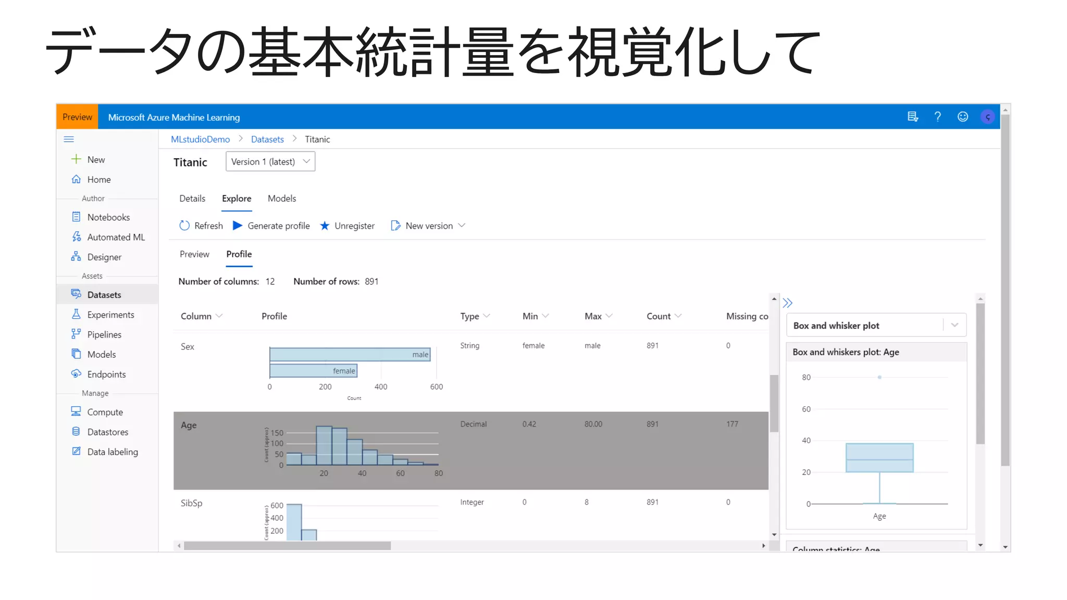1067x600 pixels.
Task: Click the outlier point at 80
Action: pos(879,377)
